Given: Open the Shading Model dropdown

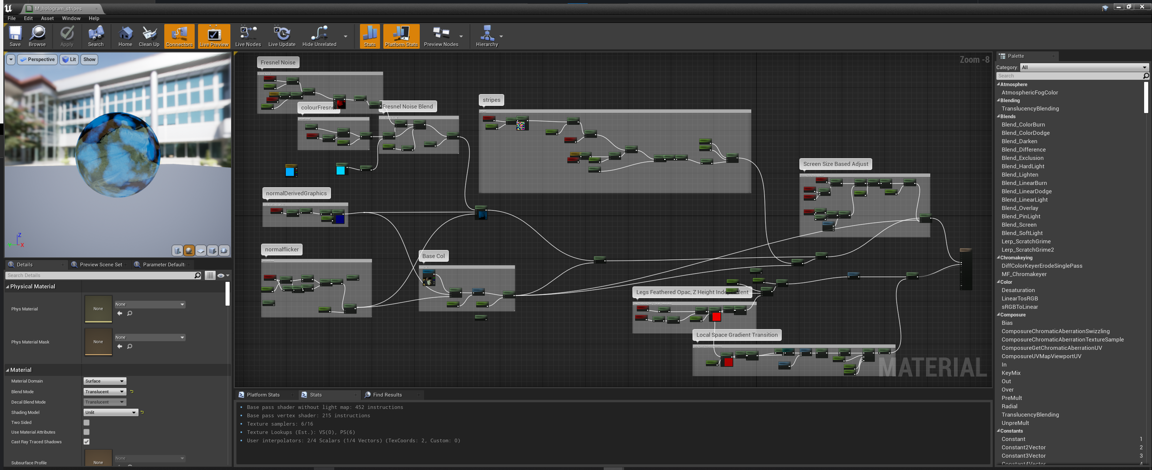Looking at the screenshot, I should 111,412.
